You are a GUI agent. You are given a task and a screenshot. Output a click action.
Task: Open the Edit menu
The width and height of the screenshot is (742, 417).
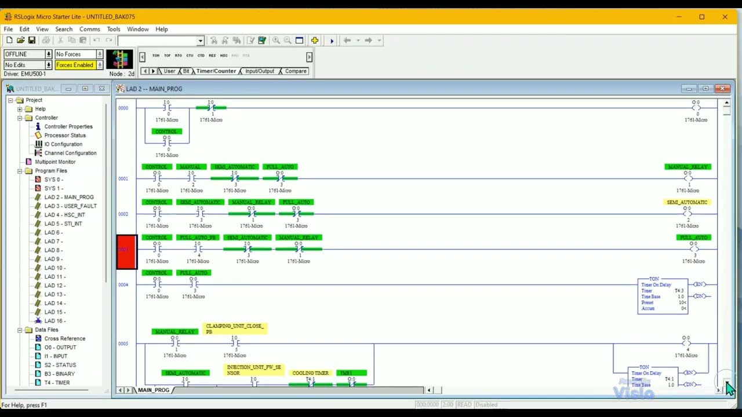24,29
